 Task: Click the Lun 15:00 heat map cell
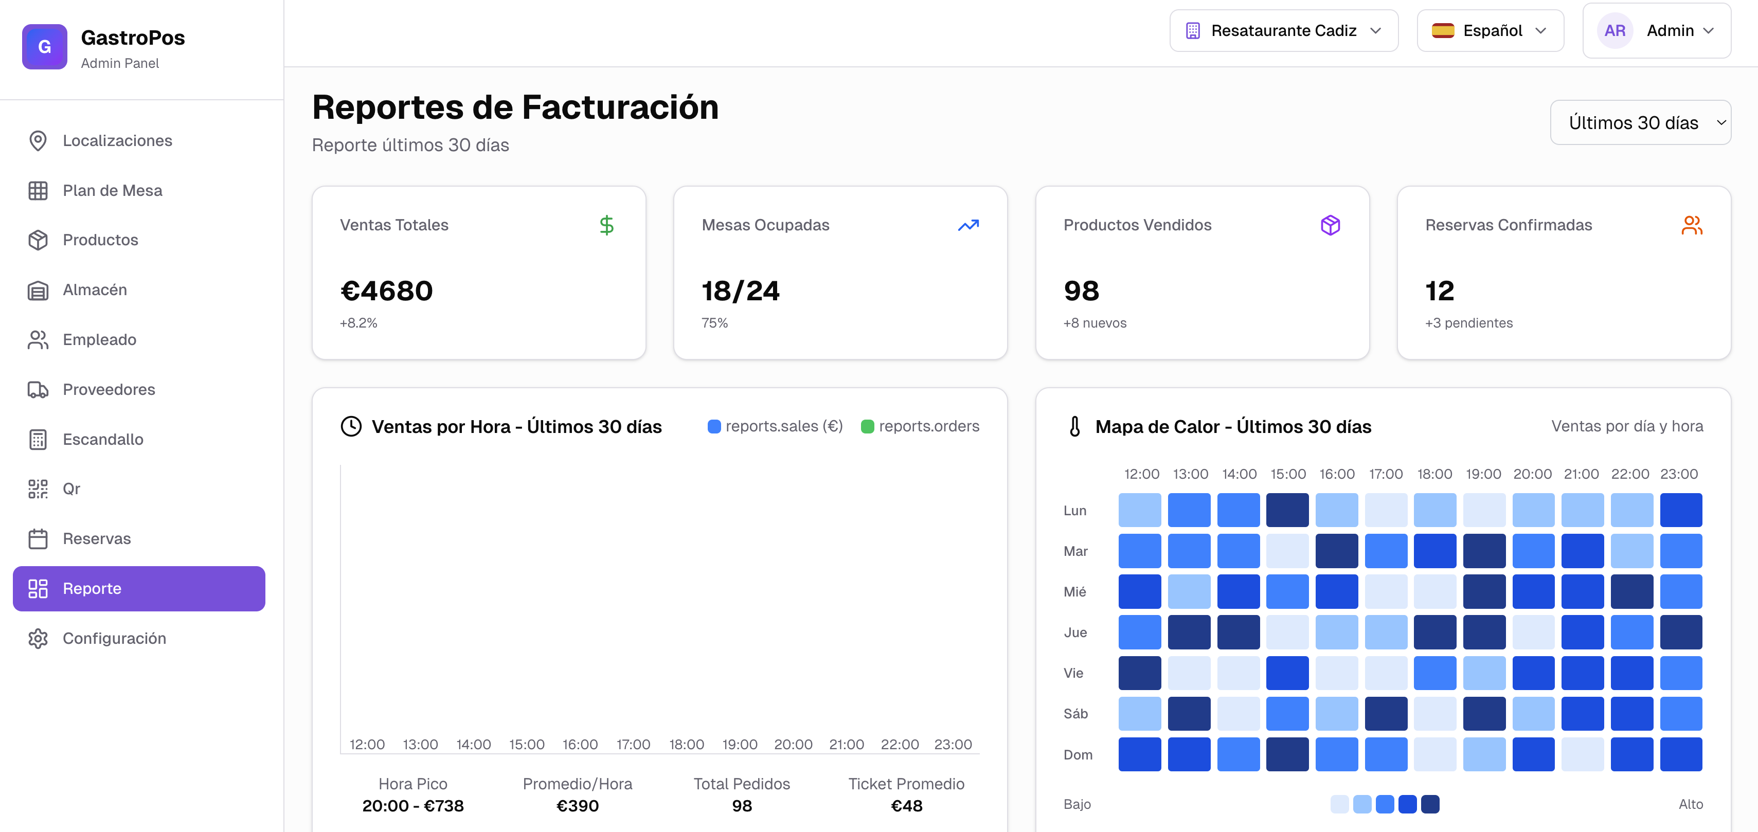coord(1287,510)
